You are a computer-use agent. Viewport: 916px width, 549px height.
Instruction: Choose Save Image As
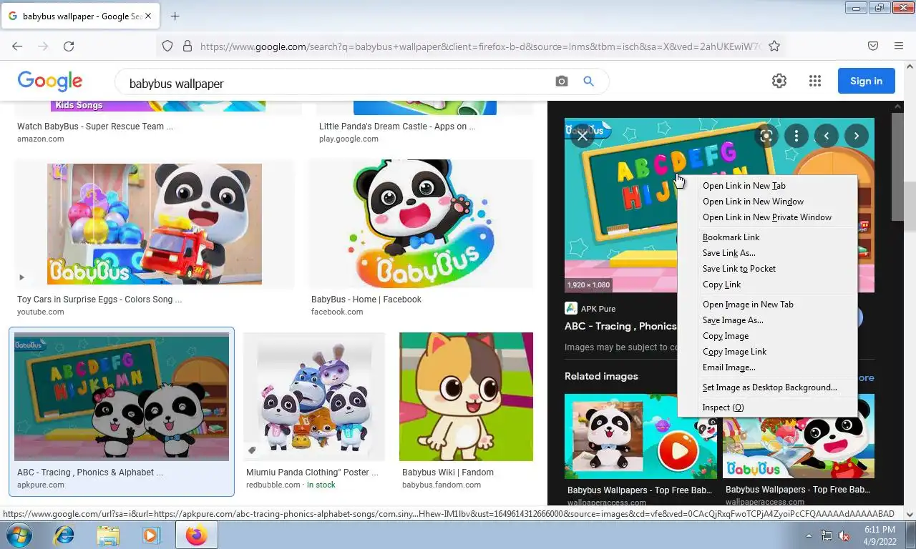tap(767, 320)
